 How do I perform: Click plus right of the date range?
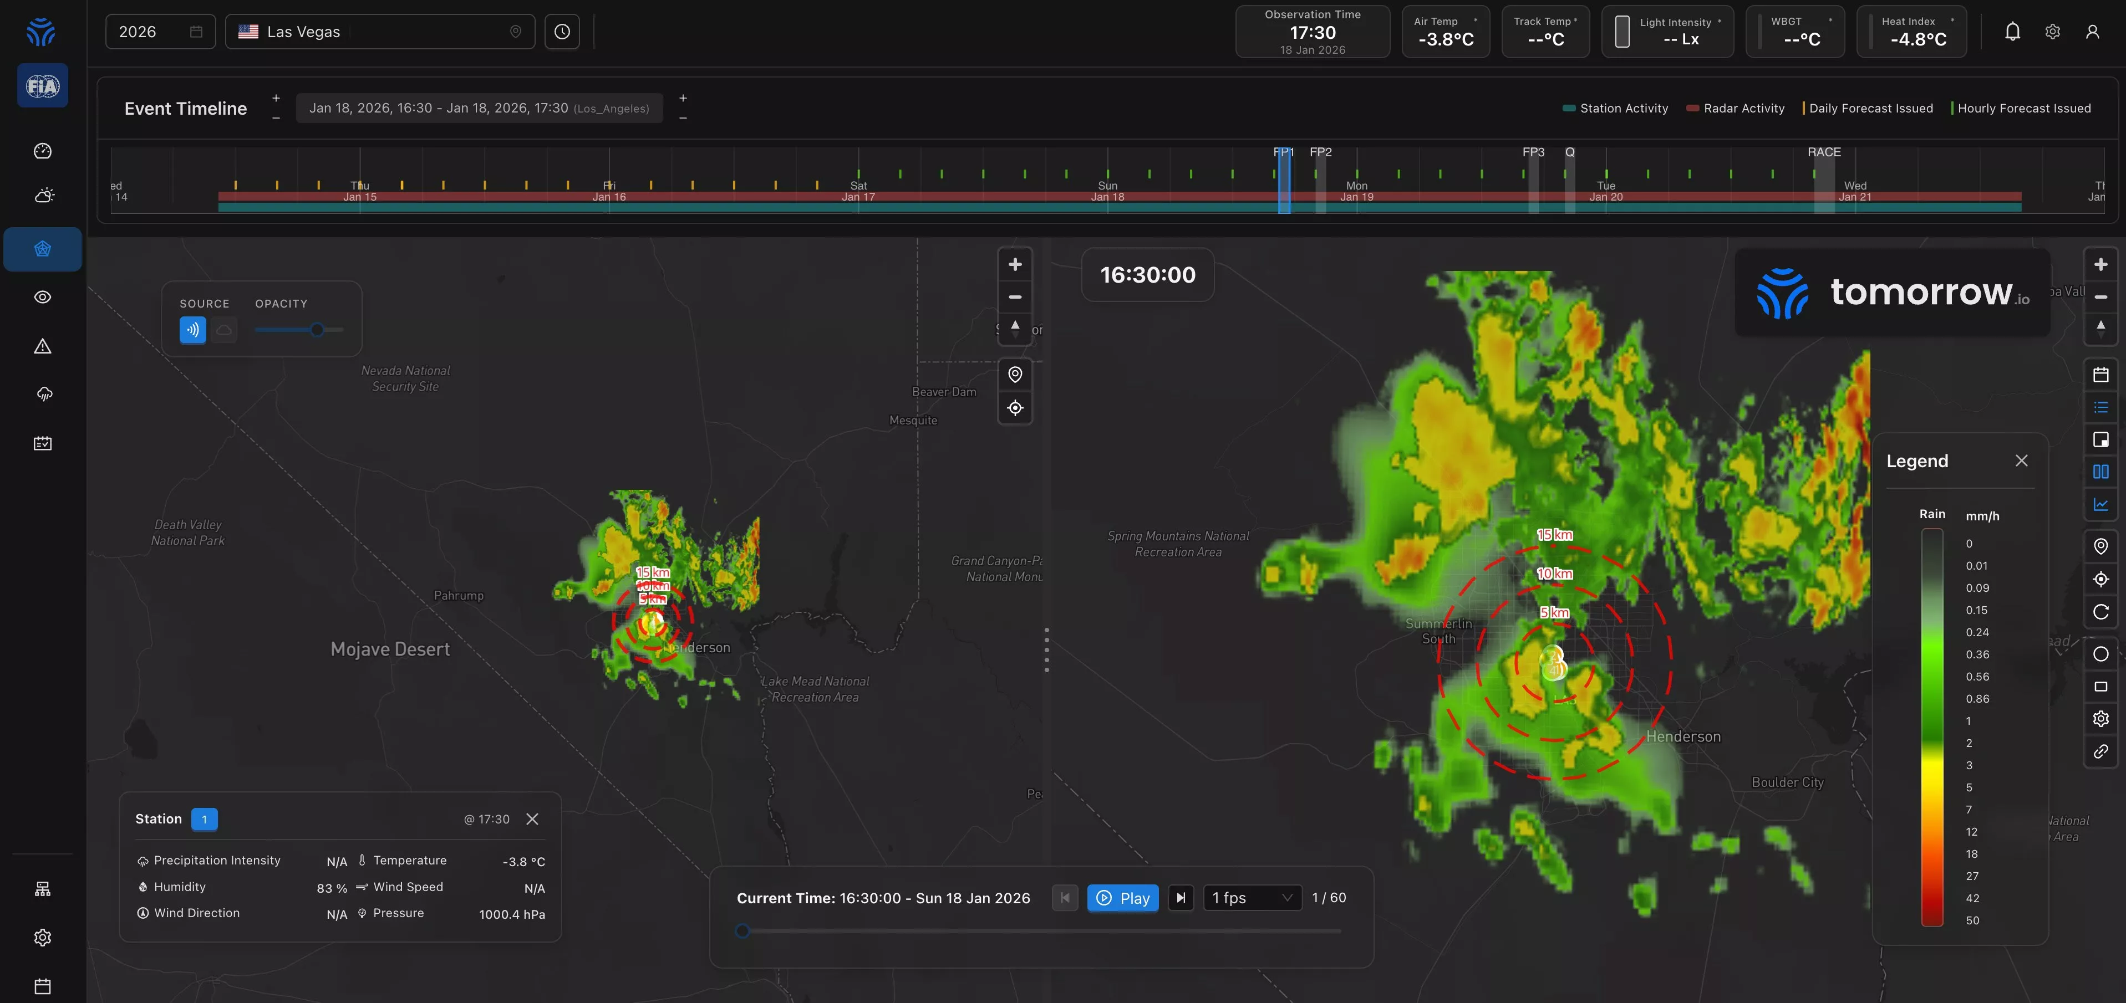(x=683, y=98)
